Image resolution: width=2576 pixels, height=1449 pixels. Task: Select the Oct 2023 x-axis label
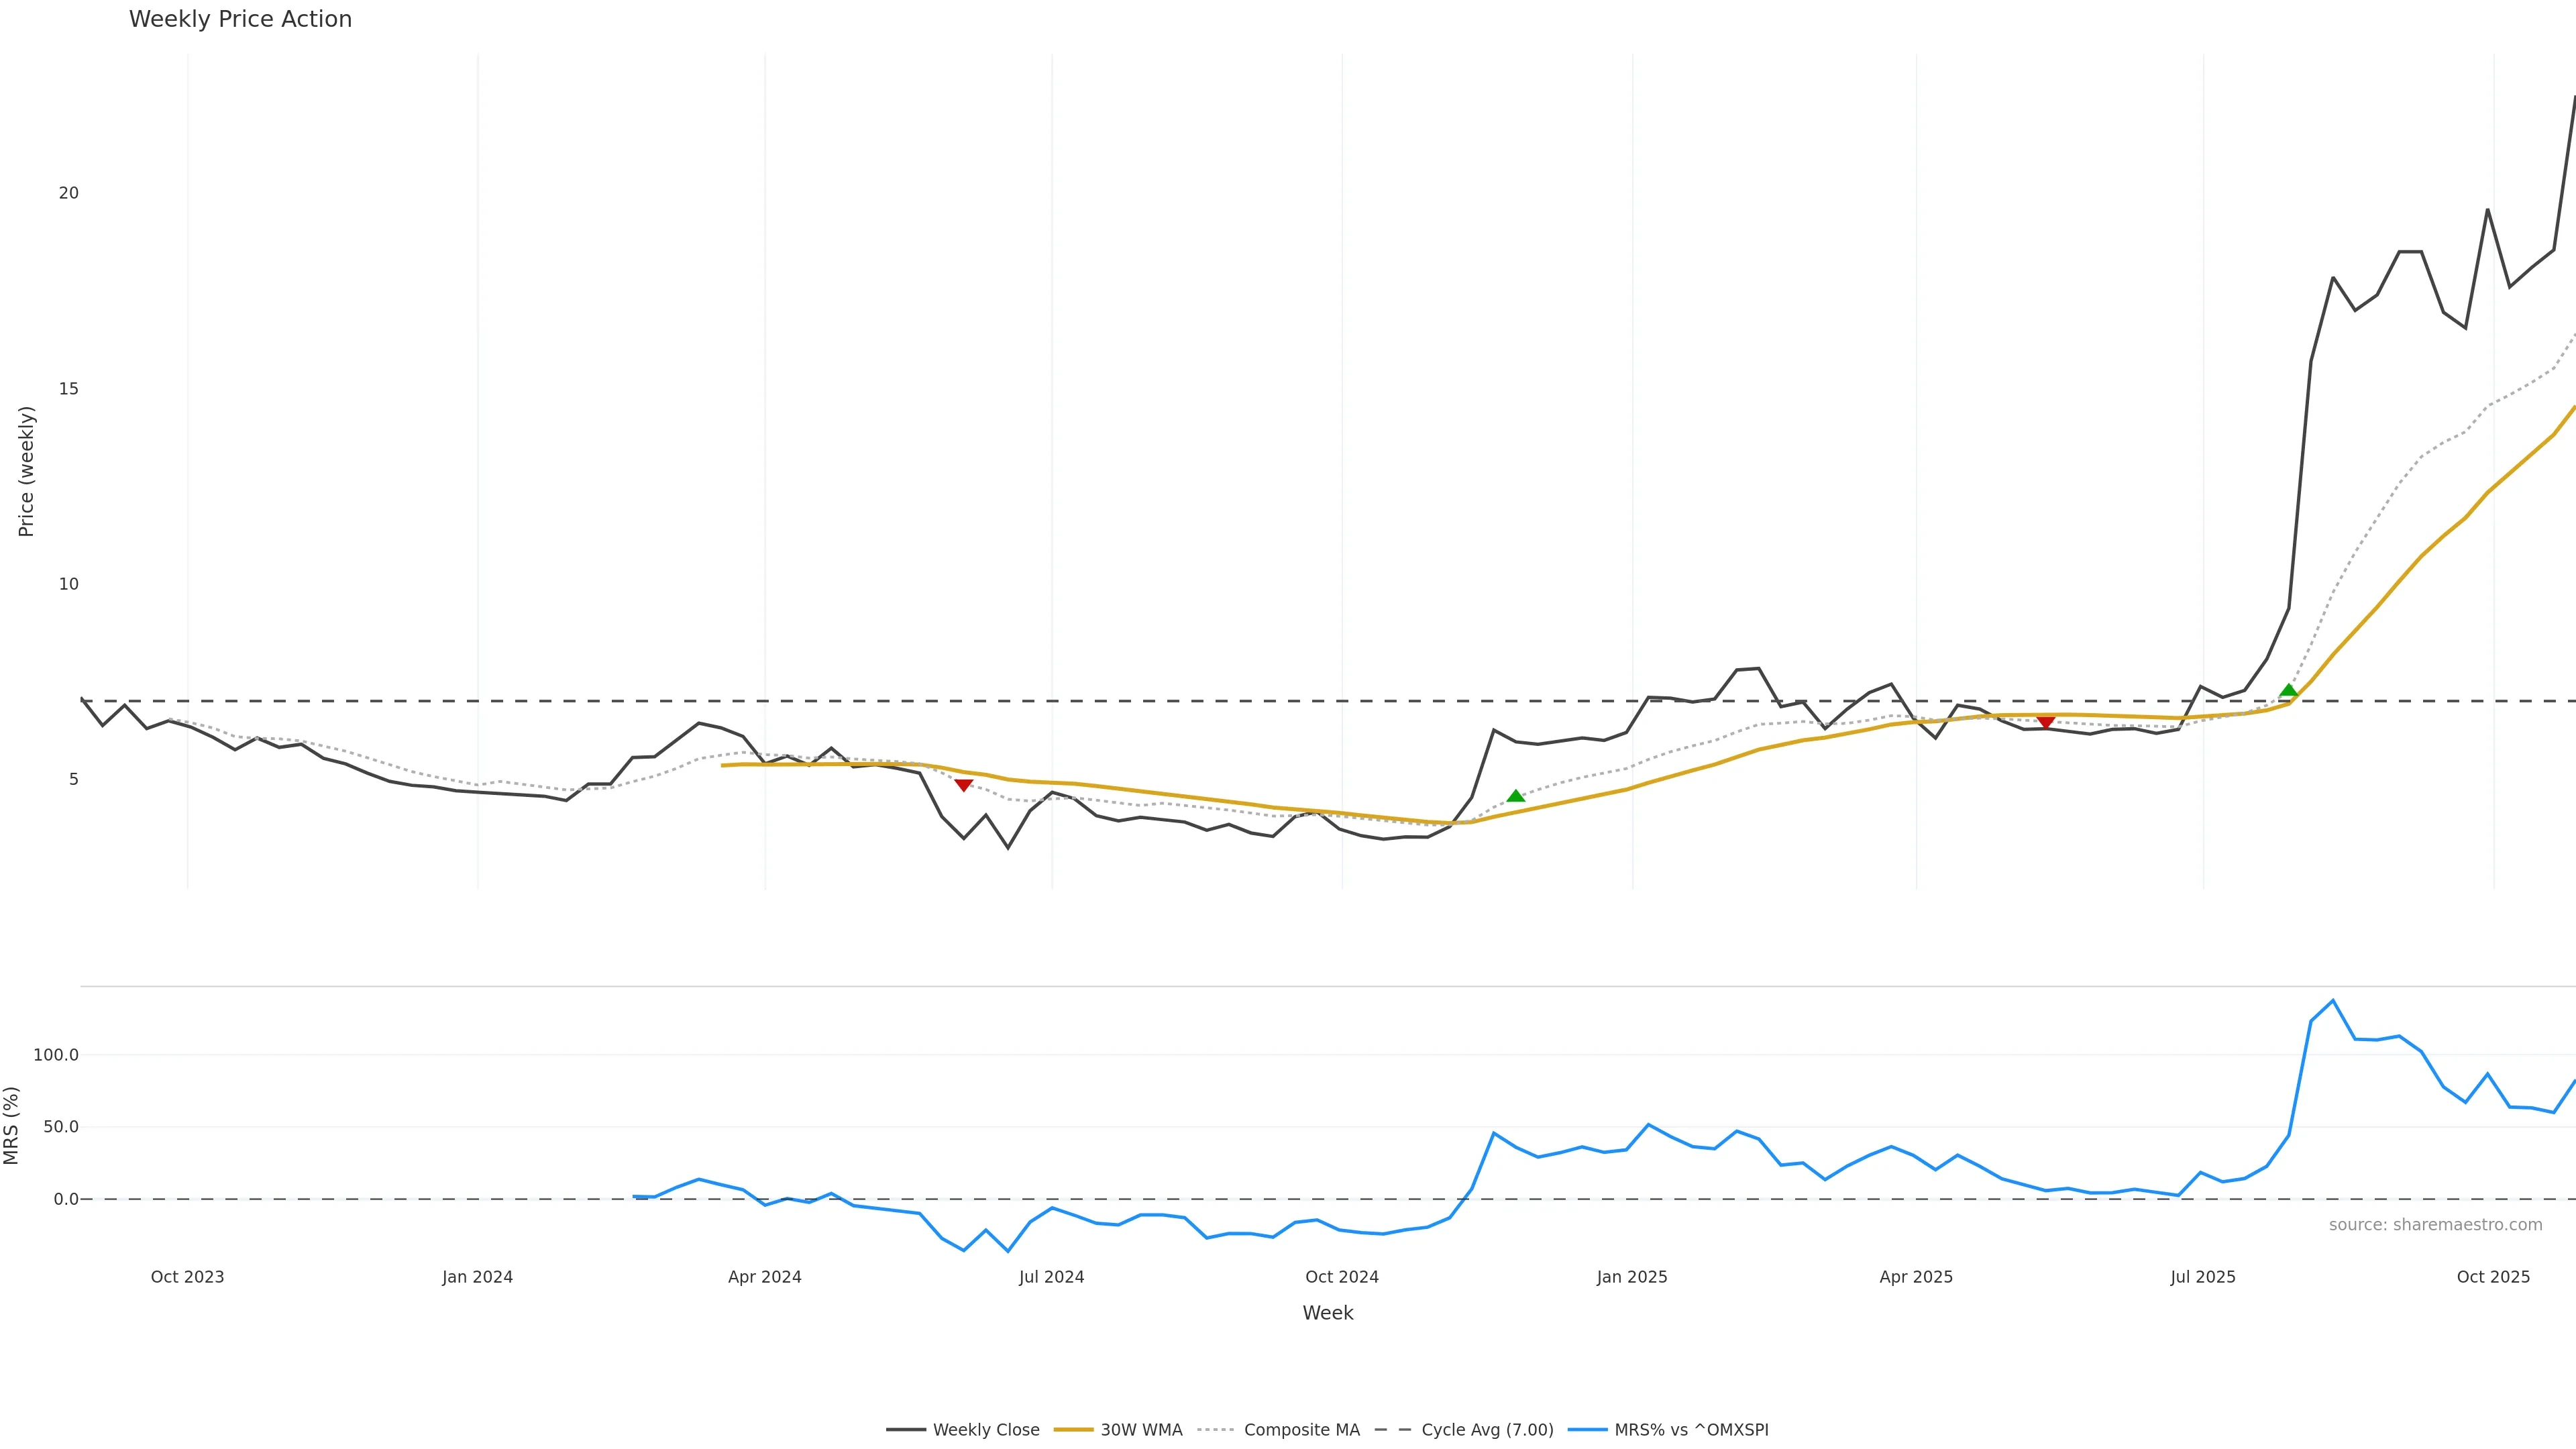(x=187, y=1277)
